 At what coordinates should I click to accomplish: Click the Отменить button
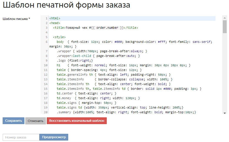click(x=36, y=121)
